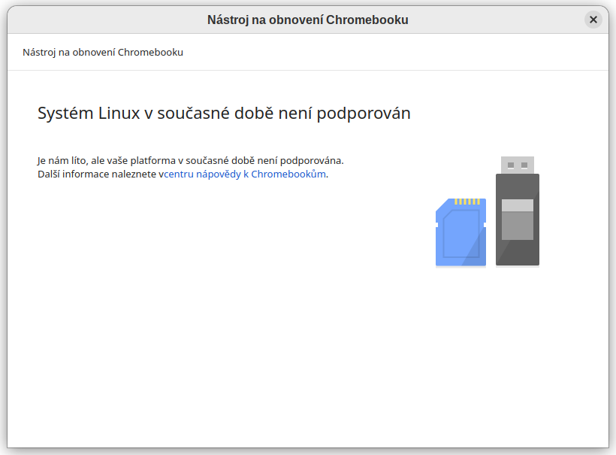The height and width of the screenshot is (455, 616).
Task: Close the Nástroj na obnovení Chromebooku window
Action: tap(593, 20)
